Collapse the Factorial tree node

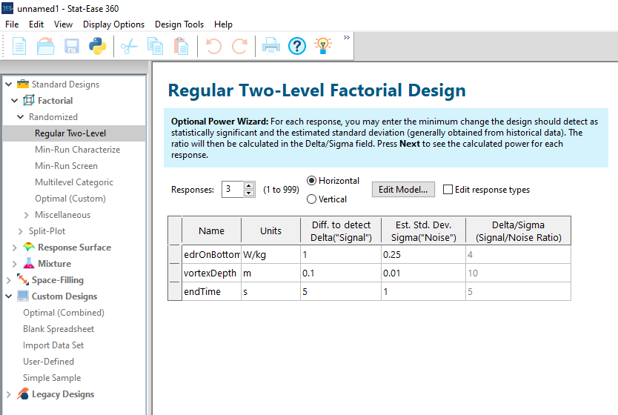(x=15, y=101)
